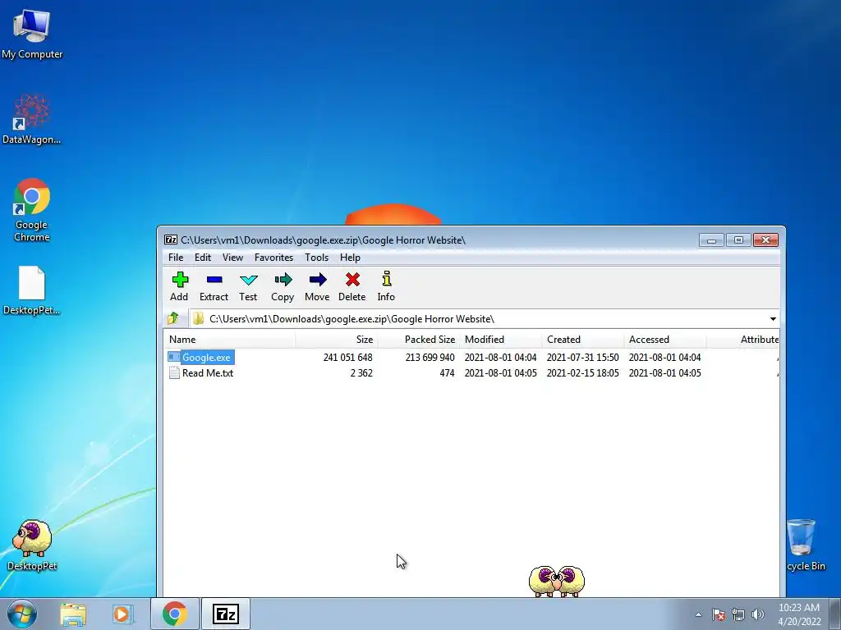Click the Show Desktop strip beside the clock
This screenshot has height=630, width=841.
pyautogui.click(x=835, y=614)
